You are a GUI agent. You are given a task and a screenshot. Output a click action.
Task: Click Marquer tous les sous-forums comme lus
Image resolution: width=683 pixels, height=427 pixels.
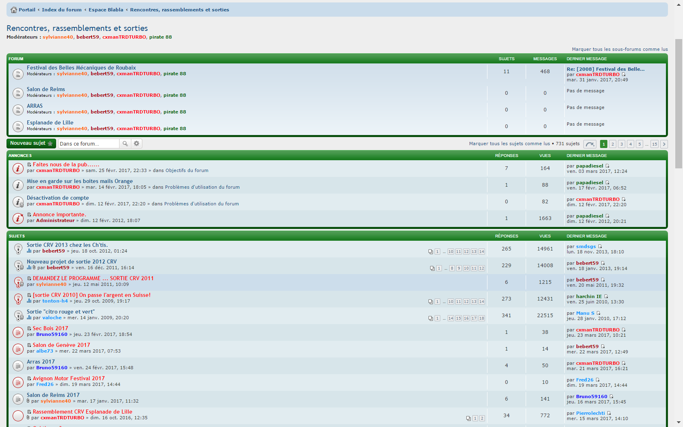[x=620, y=49]
